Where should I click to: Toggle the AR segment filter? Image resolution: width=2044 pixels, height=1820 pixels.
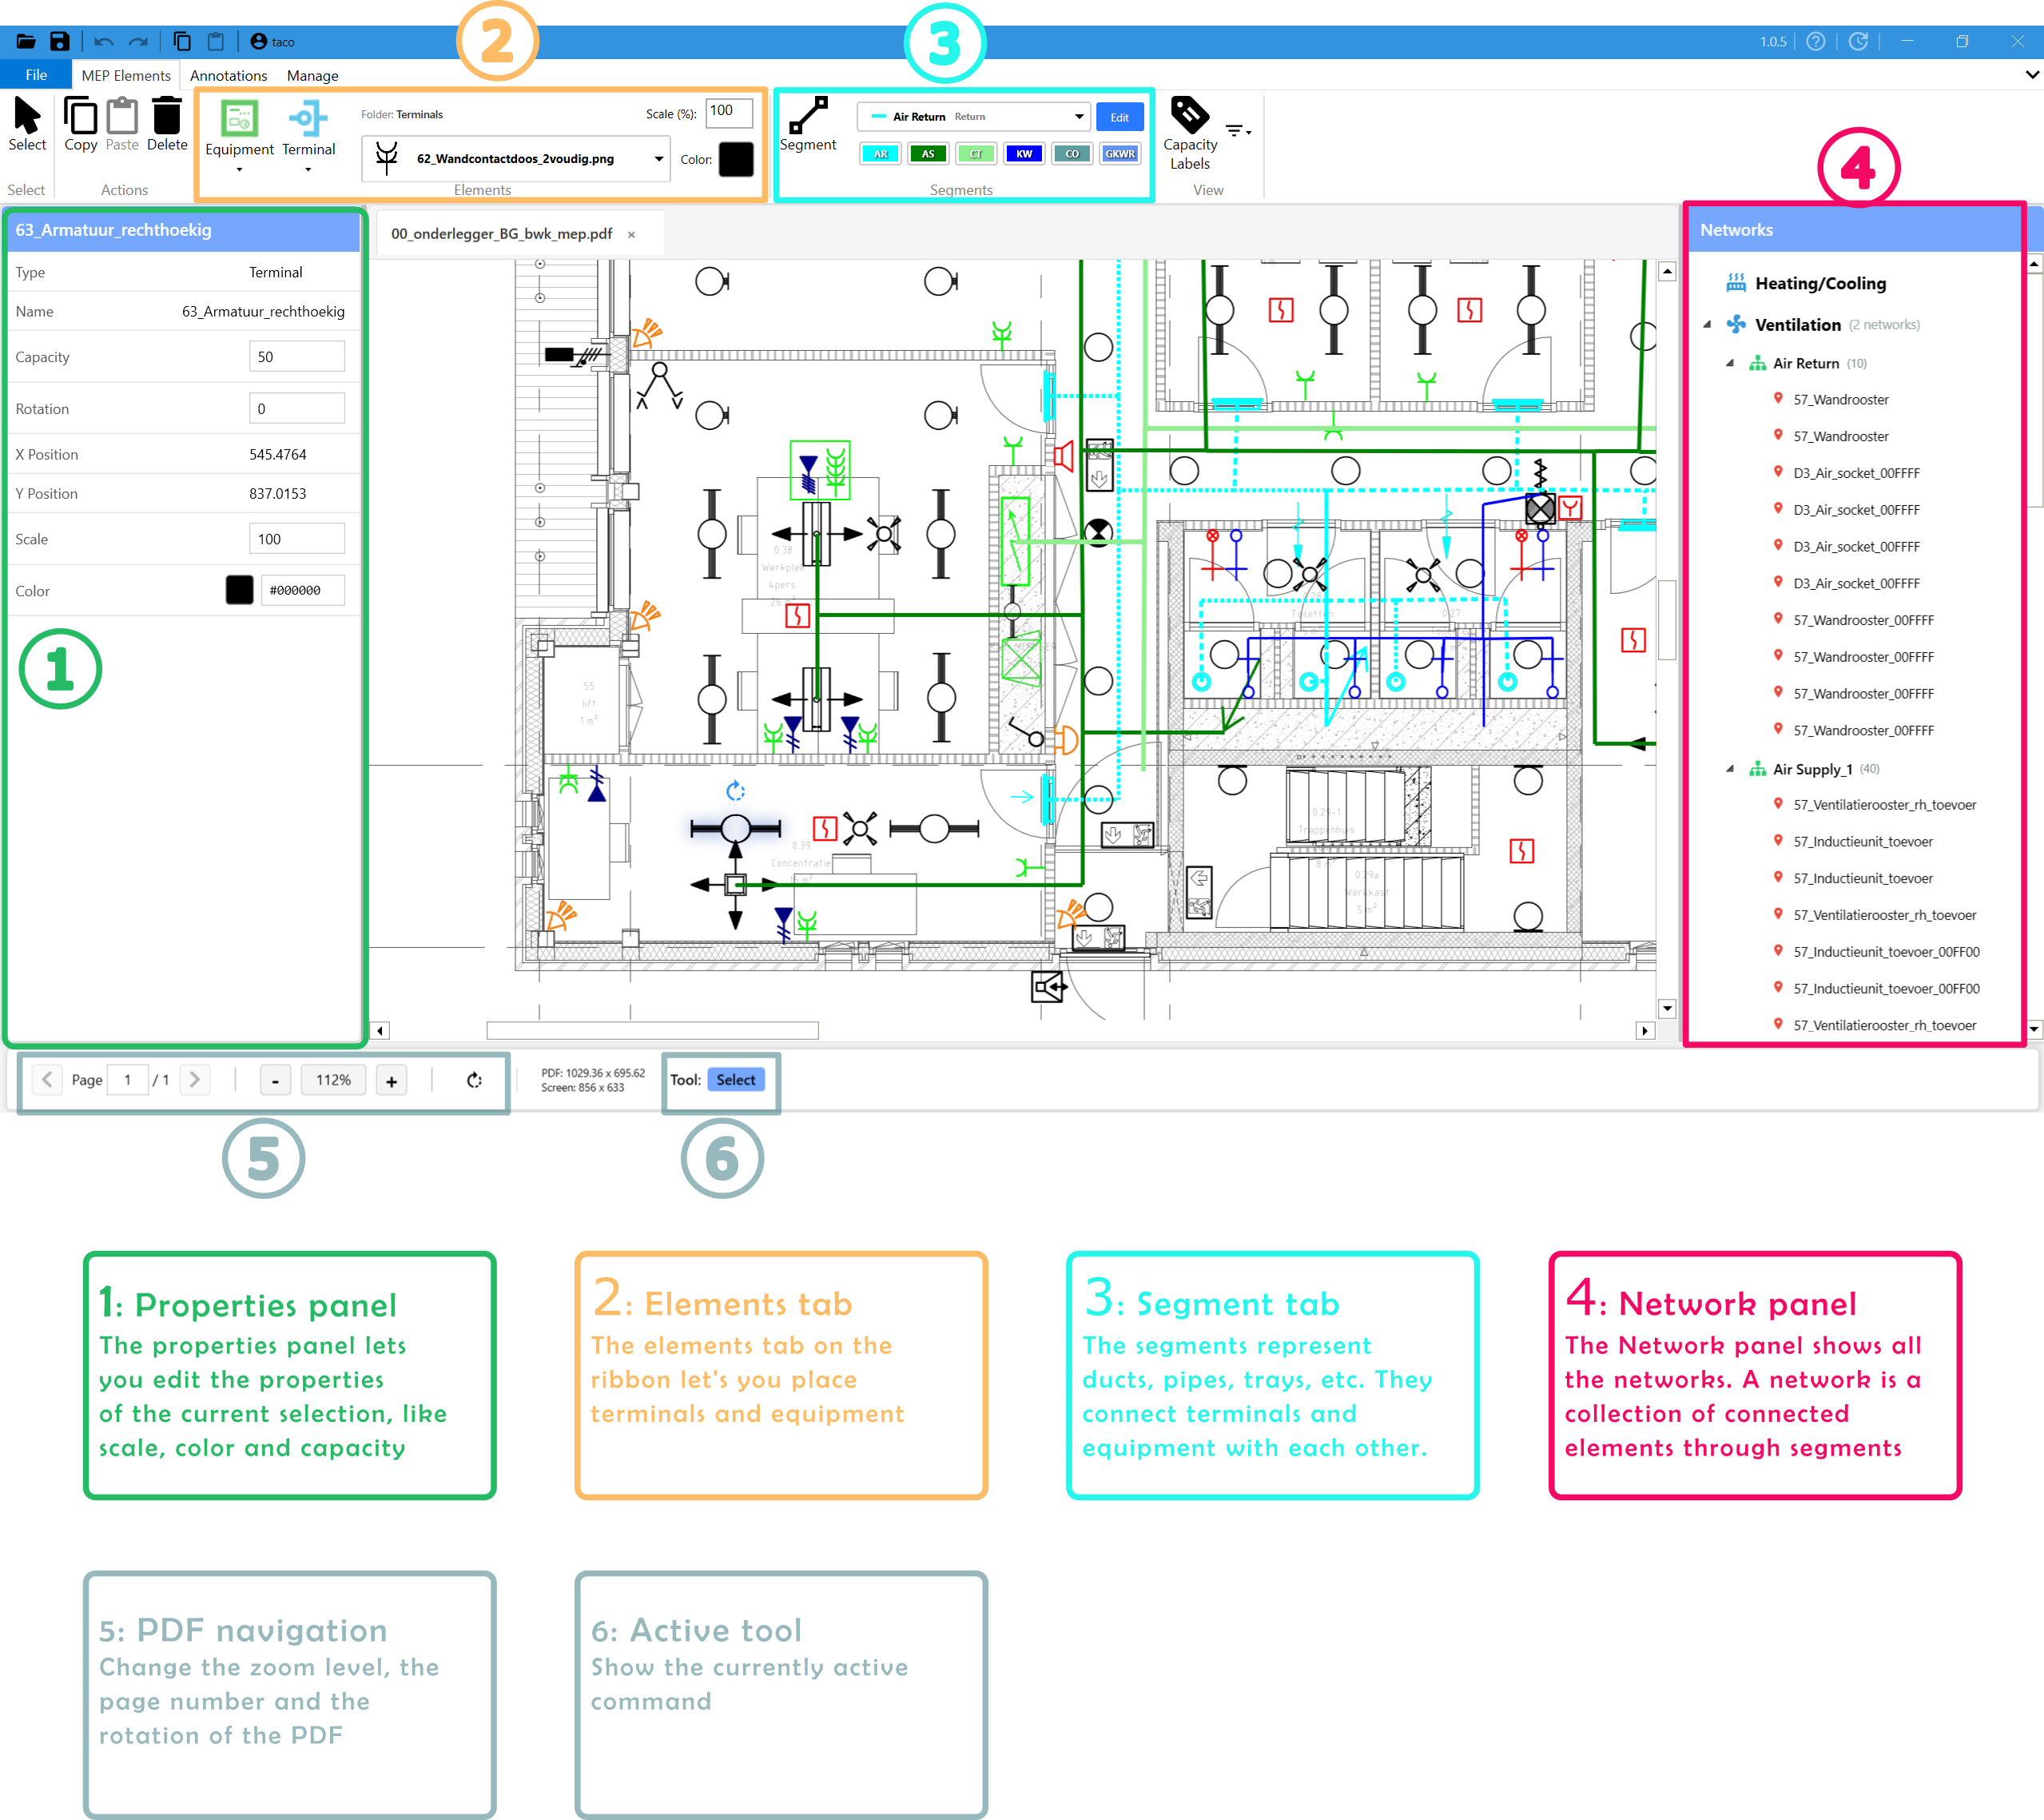pyautogui.click(x=880, y=154)
